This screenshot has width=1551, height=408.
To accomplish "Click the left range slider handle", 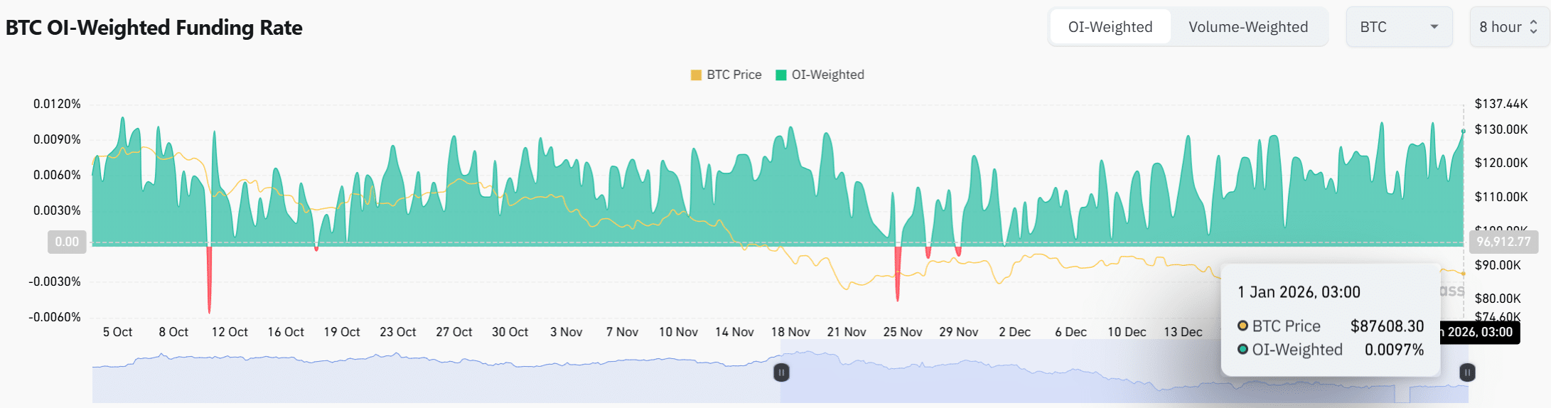I will tap(781, 372).
